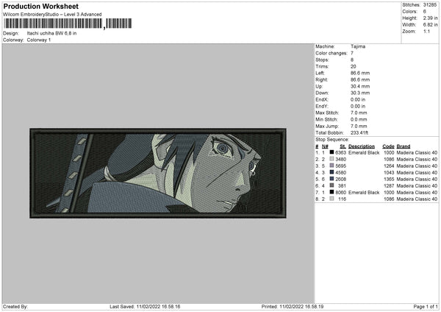Click thread code '1264'
The image size is (441, 312).
point(389,166)
